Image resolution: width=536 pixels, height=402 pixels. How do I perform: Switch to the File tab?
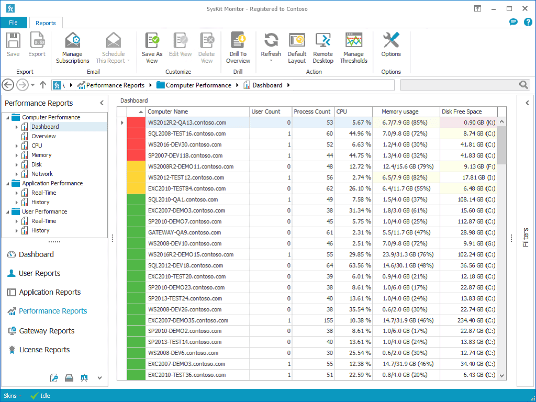(x=14, y=23)
